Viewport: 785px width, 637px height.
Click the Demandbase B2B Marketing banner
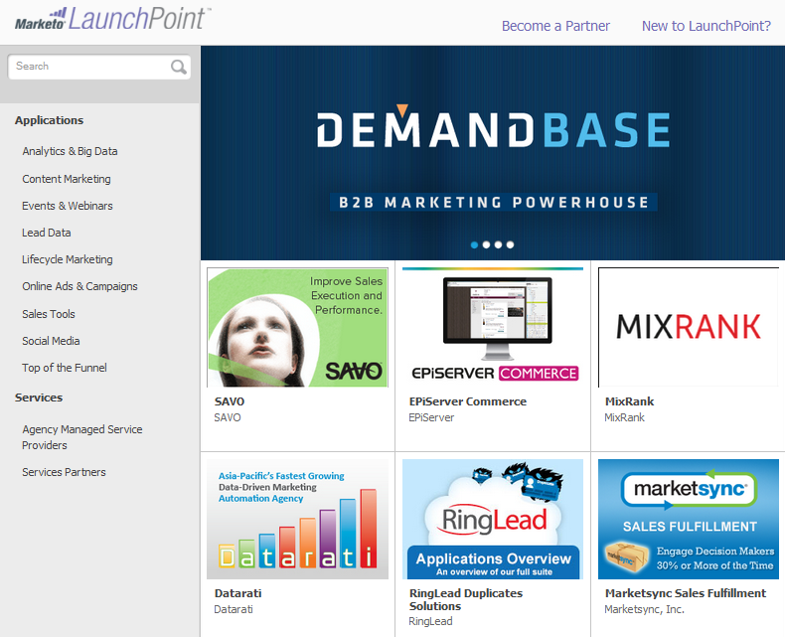tap(493, 153)
